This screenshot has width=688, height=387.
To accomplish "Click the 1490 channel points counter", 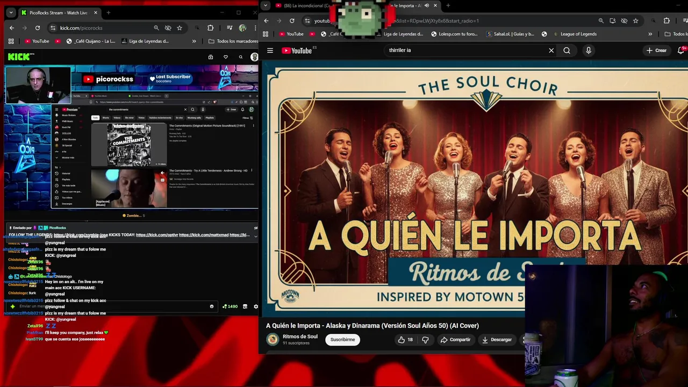I will [230, 306].
